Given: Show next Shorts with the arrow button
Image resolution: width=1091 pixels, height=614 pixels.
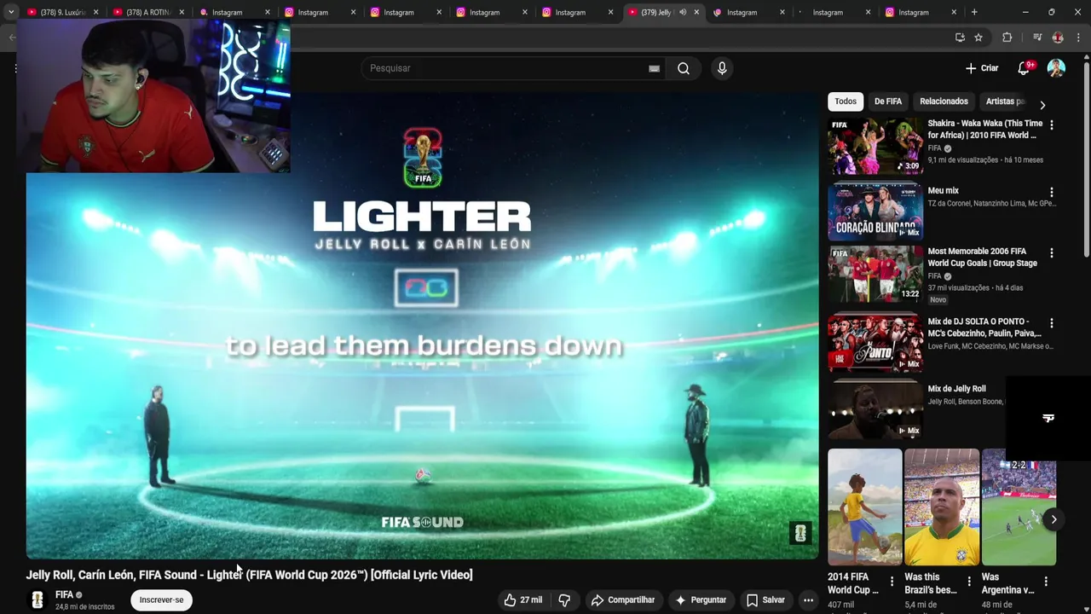Looking at the screenshot, I should (x=1053, y=519).
